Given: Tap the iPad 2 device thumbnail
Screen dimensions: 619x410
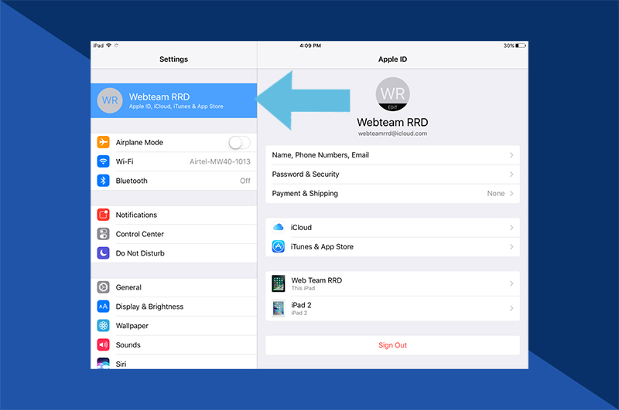Looking at the screenshot, I should pyautogui.click(x=279, y=308).
